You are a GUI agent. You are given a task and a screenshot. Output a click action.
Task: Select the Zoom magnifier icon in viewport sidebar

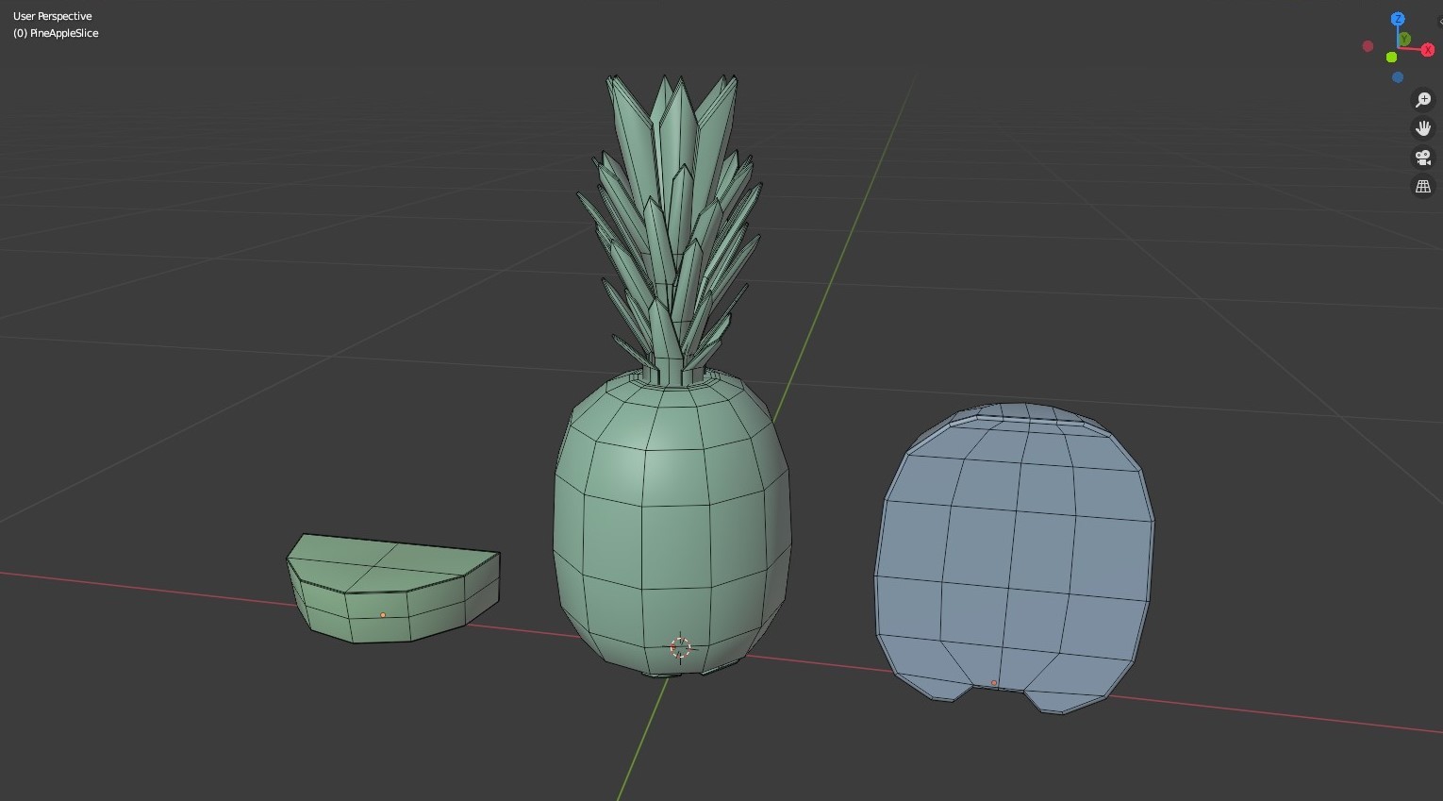(1423, 100)
